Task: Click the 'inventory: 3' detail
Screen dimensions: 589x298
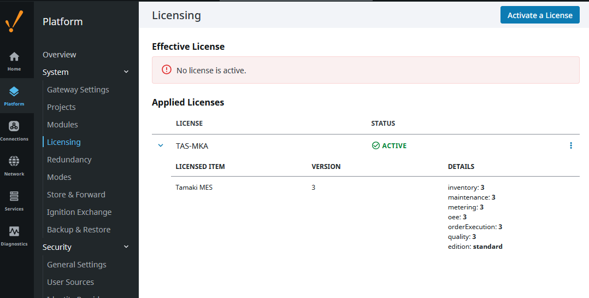Action: click(466, 187)
